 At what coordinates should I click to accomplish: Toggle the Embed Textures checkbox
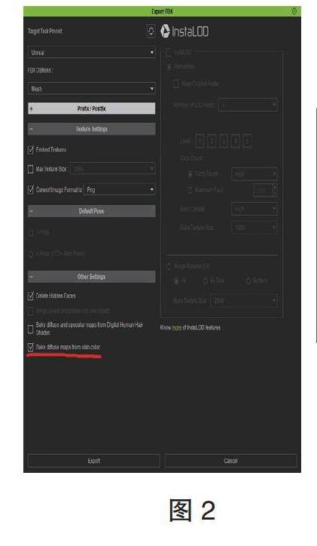pos(31,150)
